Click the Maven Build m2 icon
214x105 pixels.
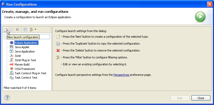point(12,65)
